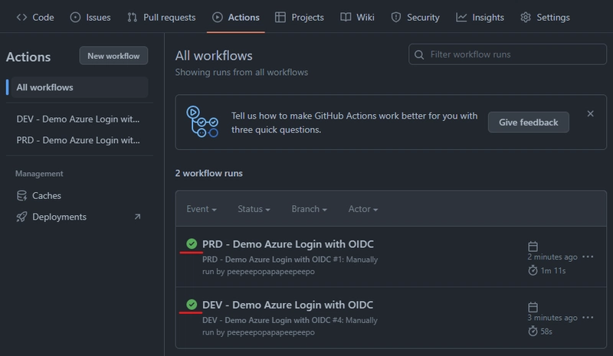The height and width of the screenshot is (356, 613).
Task: Click the Pull requests branch icon
Action: pyautogui.click(x=132, y=17)
